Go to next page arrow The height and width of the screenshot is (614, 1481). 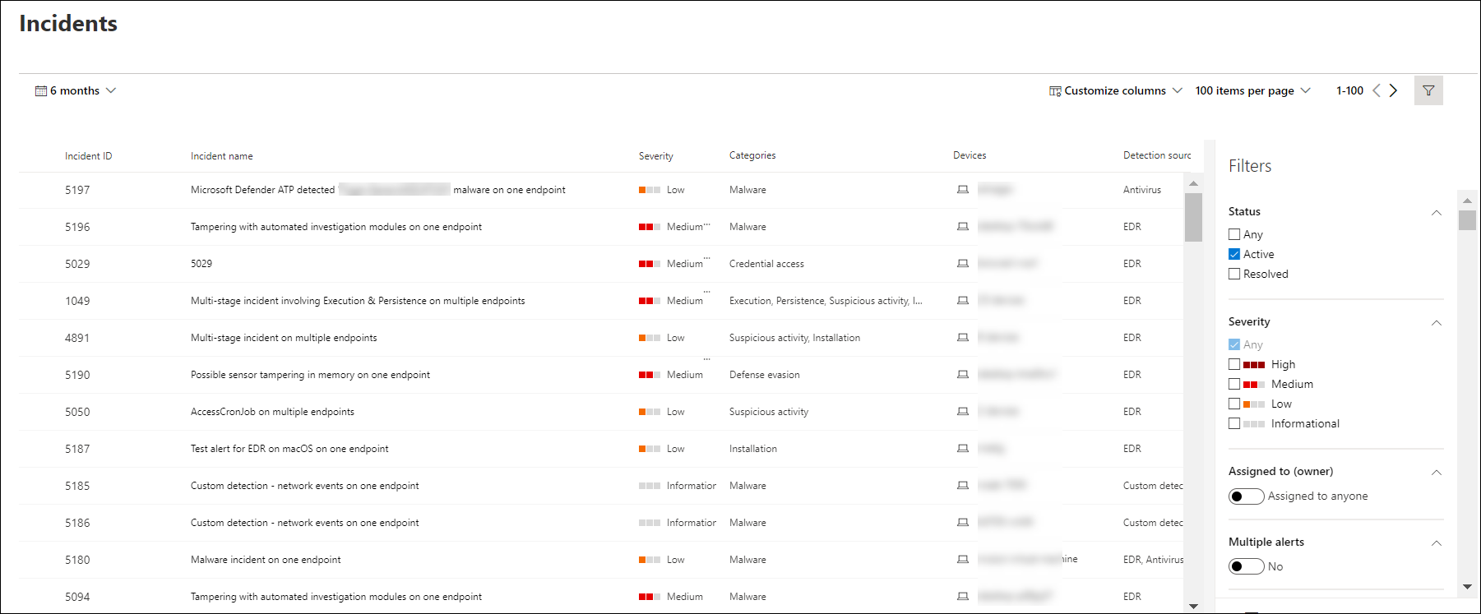click(1393, 90)
